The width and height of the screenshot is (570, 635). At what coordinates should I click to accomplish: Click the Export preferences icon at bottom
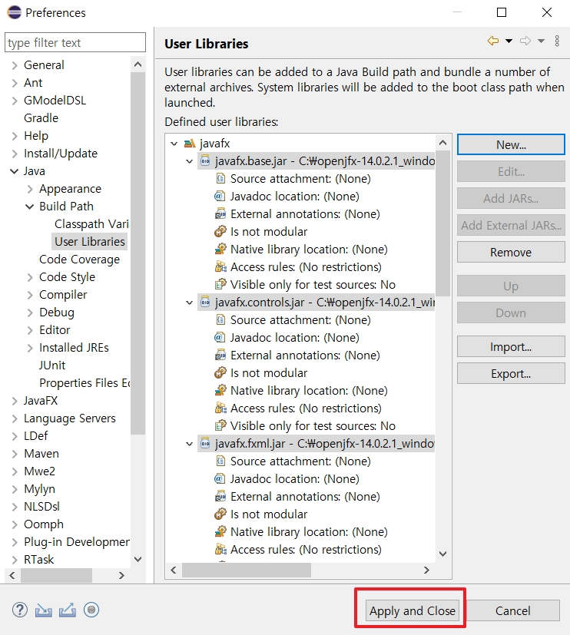click(x=68, y=610)
